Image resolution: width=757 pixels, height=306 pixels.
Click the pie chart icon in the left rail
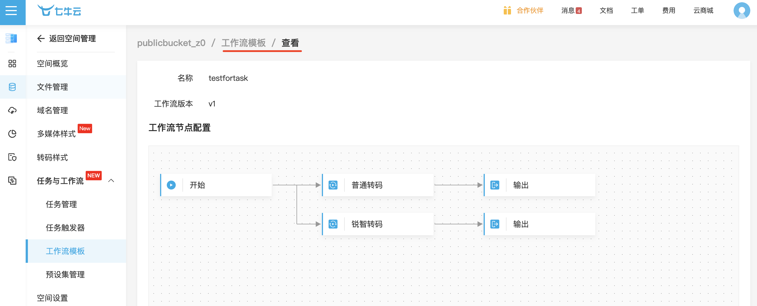[x=12, y=133]
